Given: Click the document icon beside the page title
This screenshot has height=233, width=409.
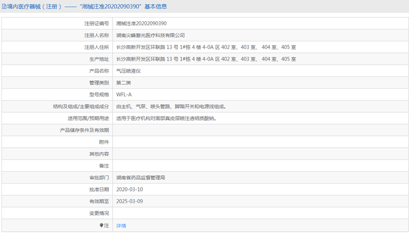Looking at the screenshot, I should pyautogui.click(x=4, y=7).
